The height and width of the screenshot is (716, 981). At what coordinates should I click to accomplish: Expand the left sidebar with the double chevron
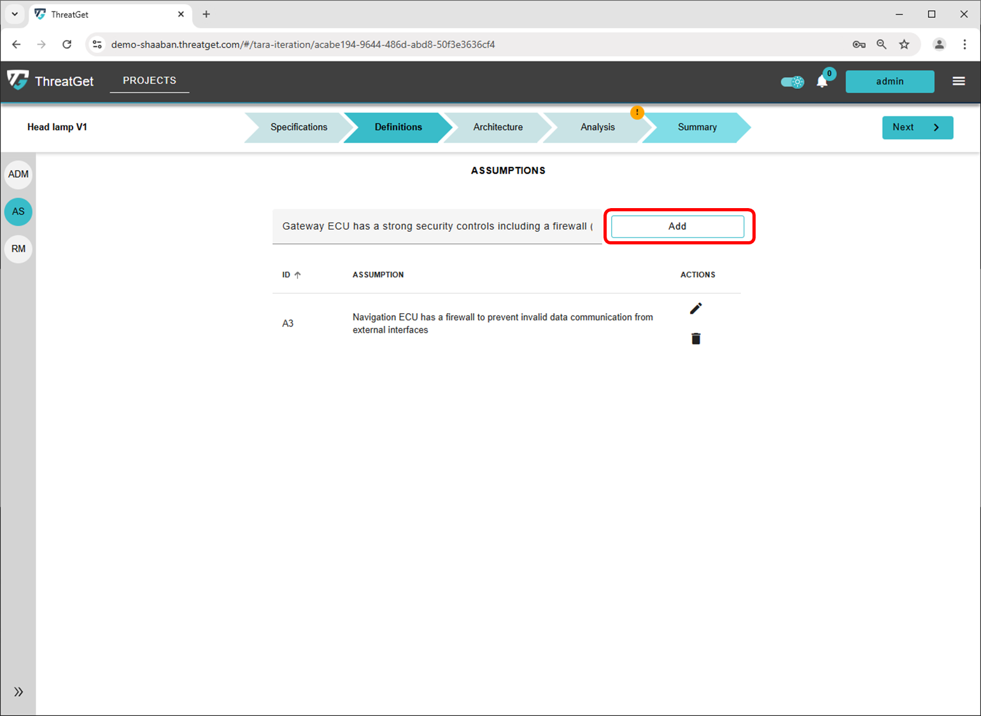pyautogui.click(x=18, y=692)
